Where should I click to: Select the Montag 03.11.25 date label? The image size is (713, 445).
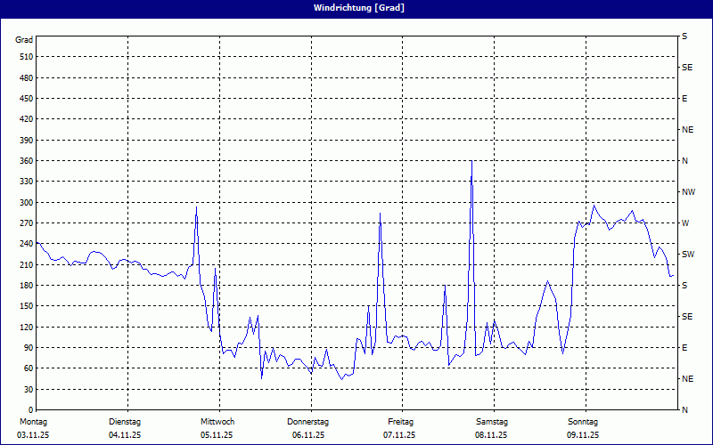click(32, 428)
